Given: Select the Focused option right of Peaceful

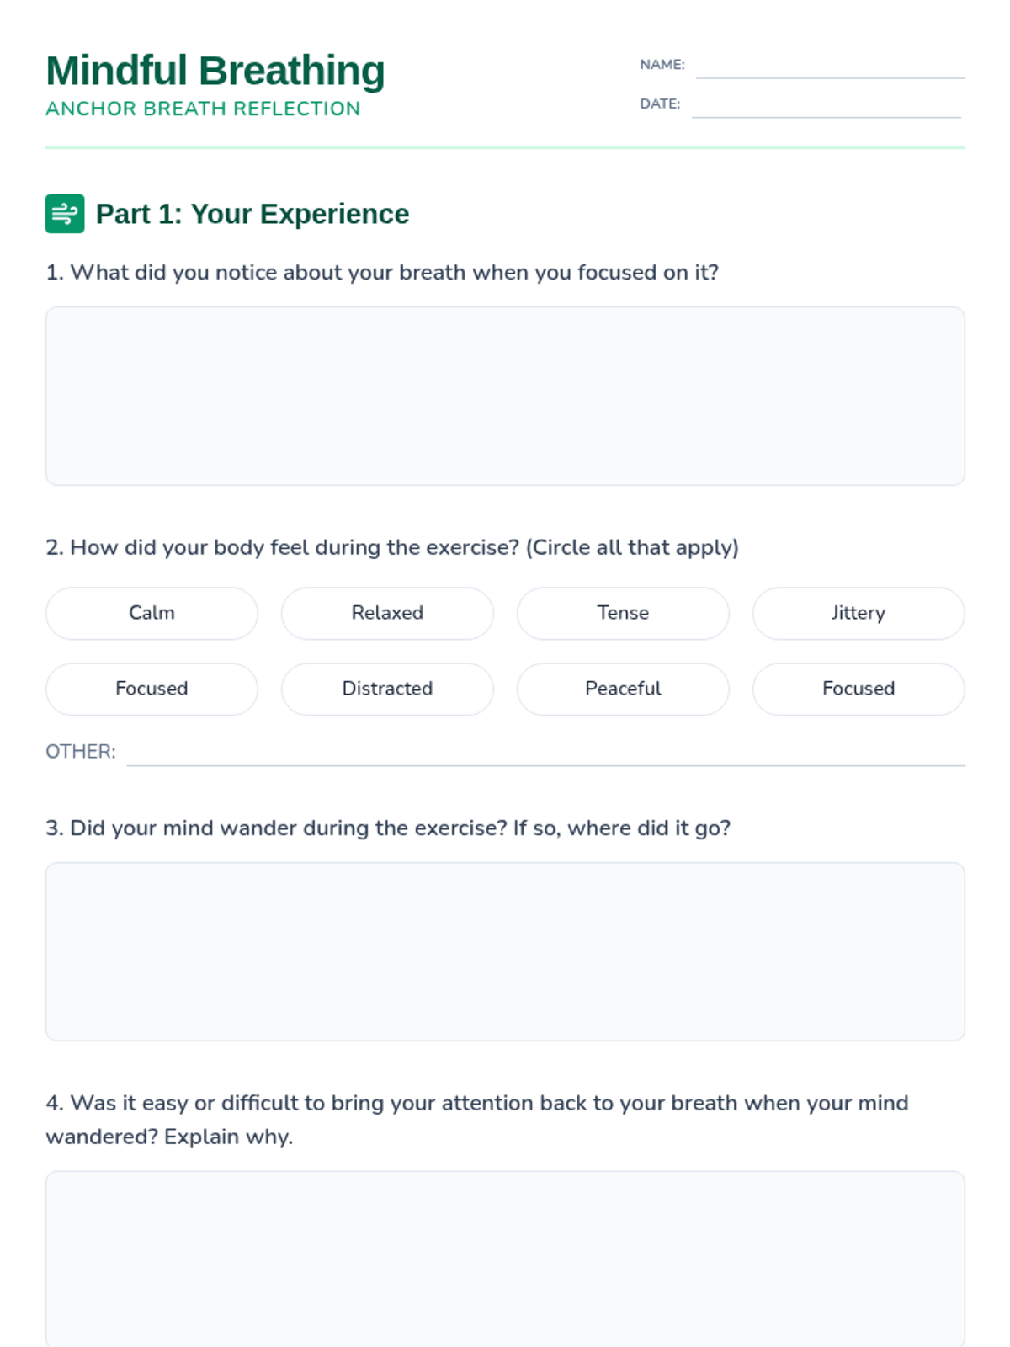Looking at the screenshot, I should click(x=858, y=689).
